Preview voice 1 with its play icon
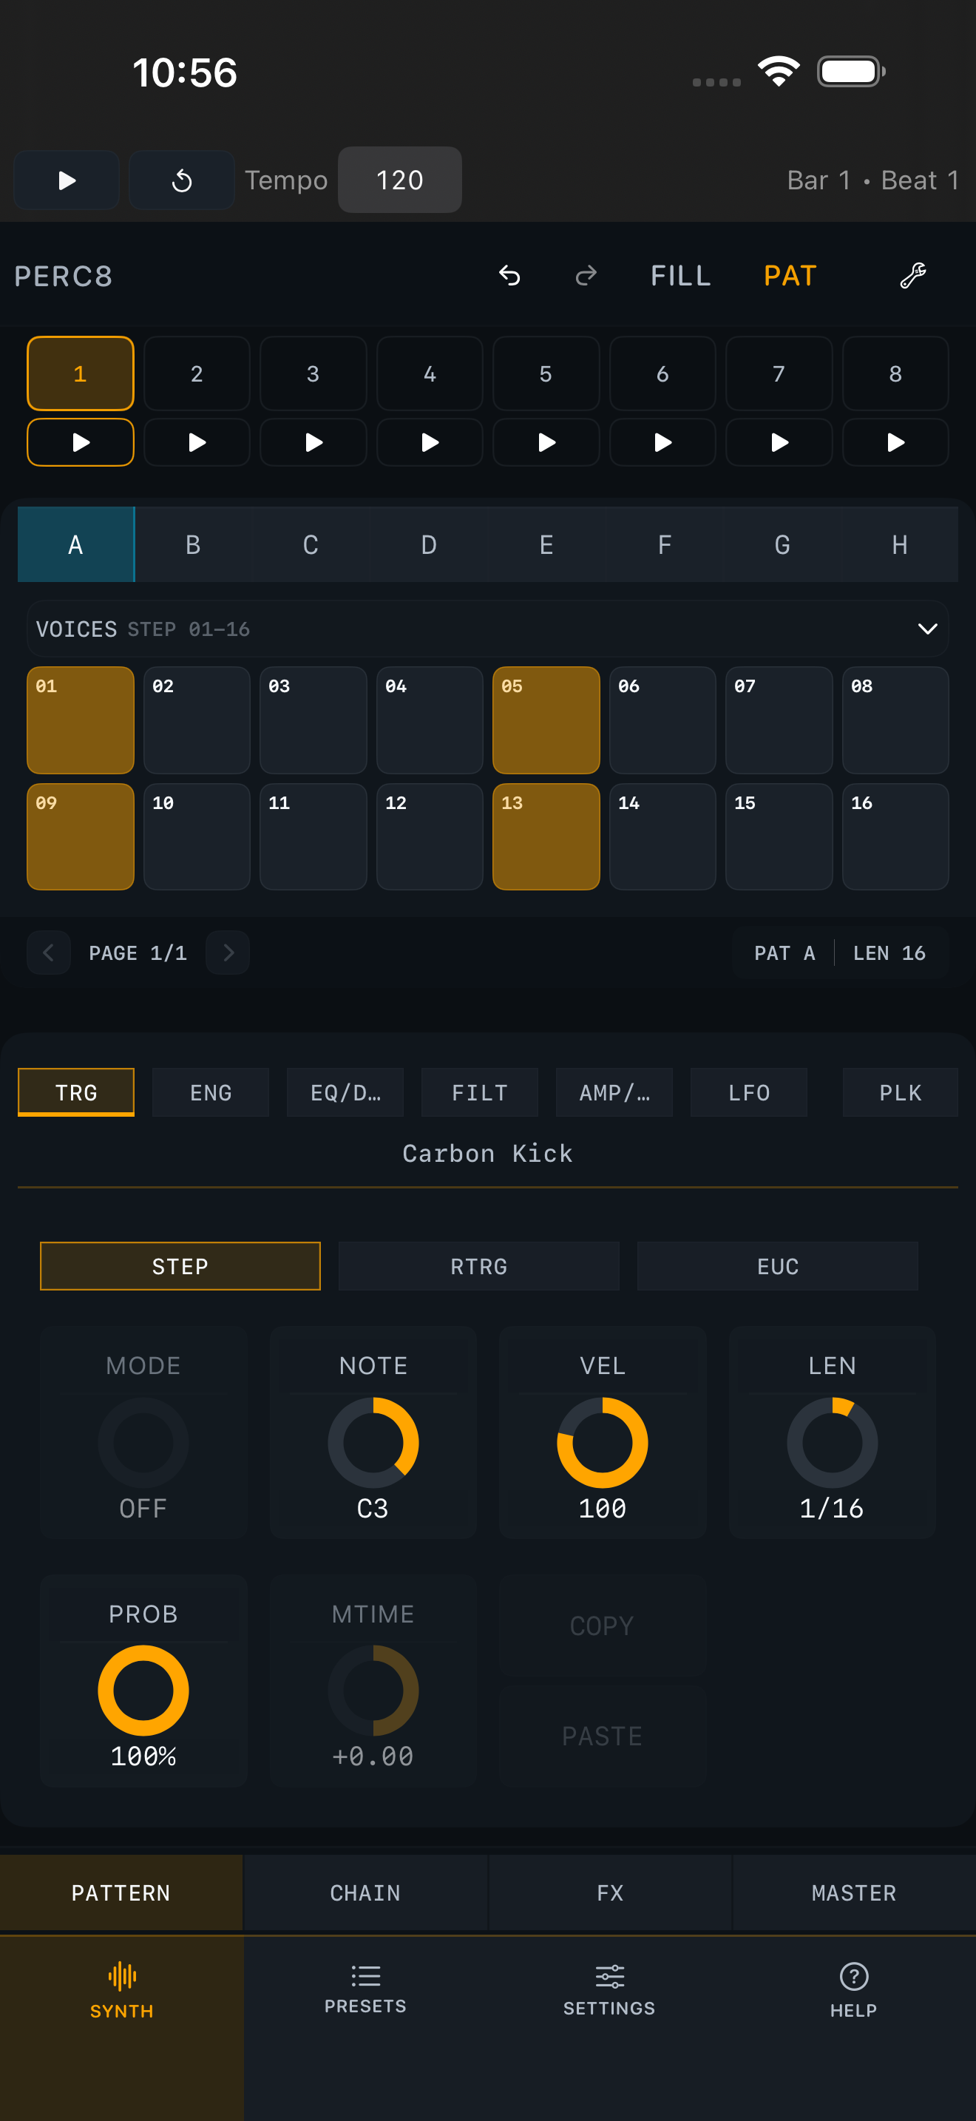Image resolution: width=976 pixels, height=2121 pixels. [81, 443]
